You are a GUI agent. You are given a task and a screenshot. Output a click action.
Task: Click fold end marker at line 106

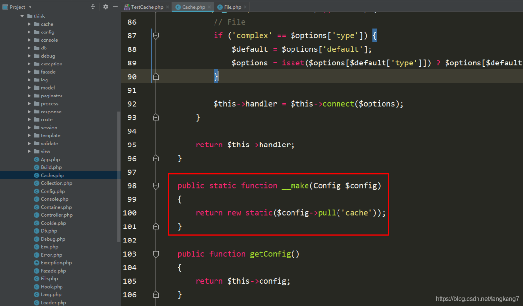point(156,294)
